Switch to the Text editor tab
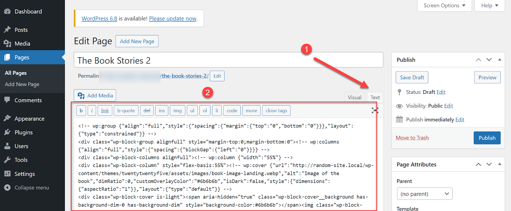 (x=375, y=97)
